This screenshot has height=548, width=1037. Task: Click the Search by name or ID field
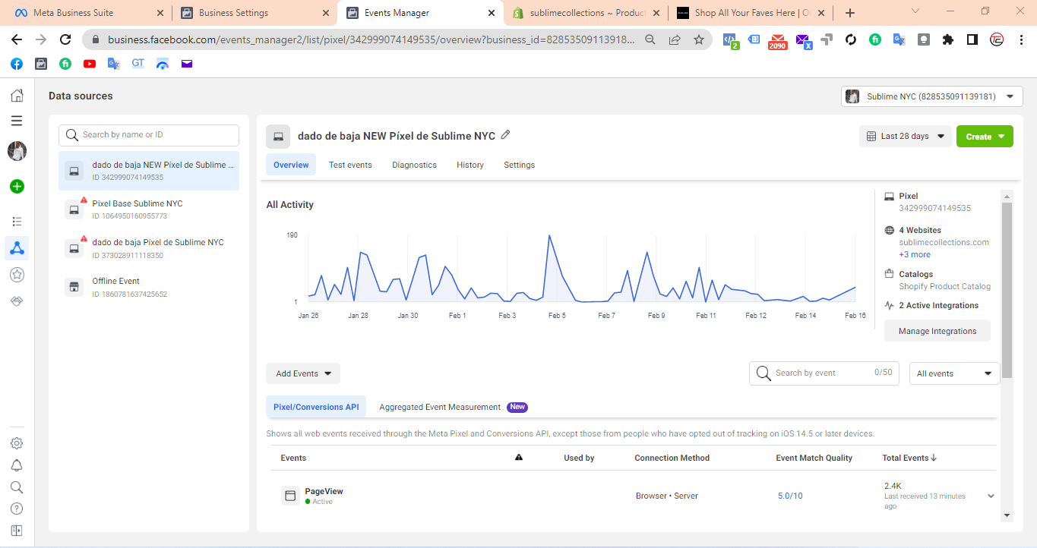(149, 135)
